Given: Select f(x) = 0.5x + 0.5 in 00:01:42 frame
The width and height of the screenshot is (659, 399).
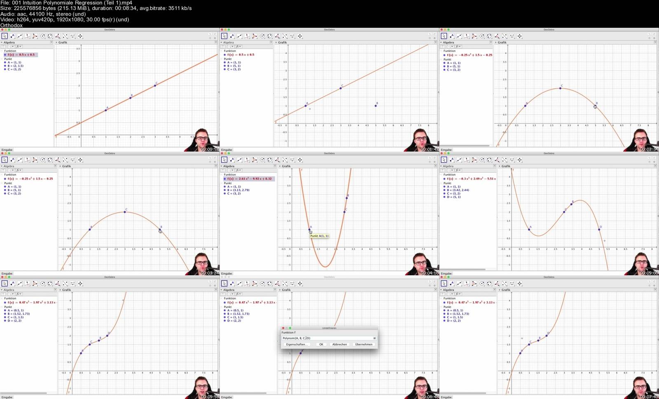Looking at the screenshot, I should (241, 55).
